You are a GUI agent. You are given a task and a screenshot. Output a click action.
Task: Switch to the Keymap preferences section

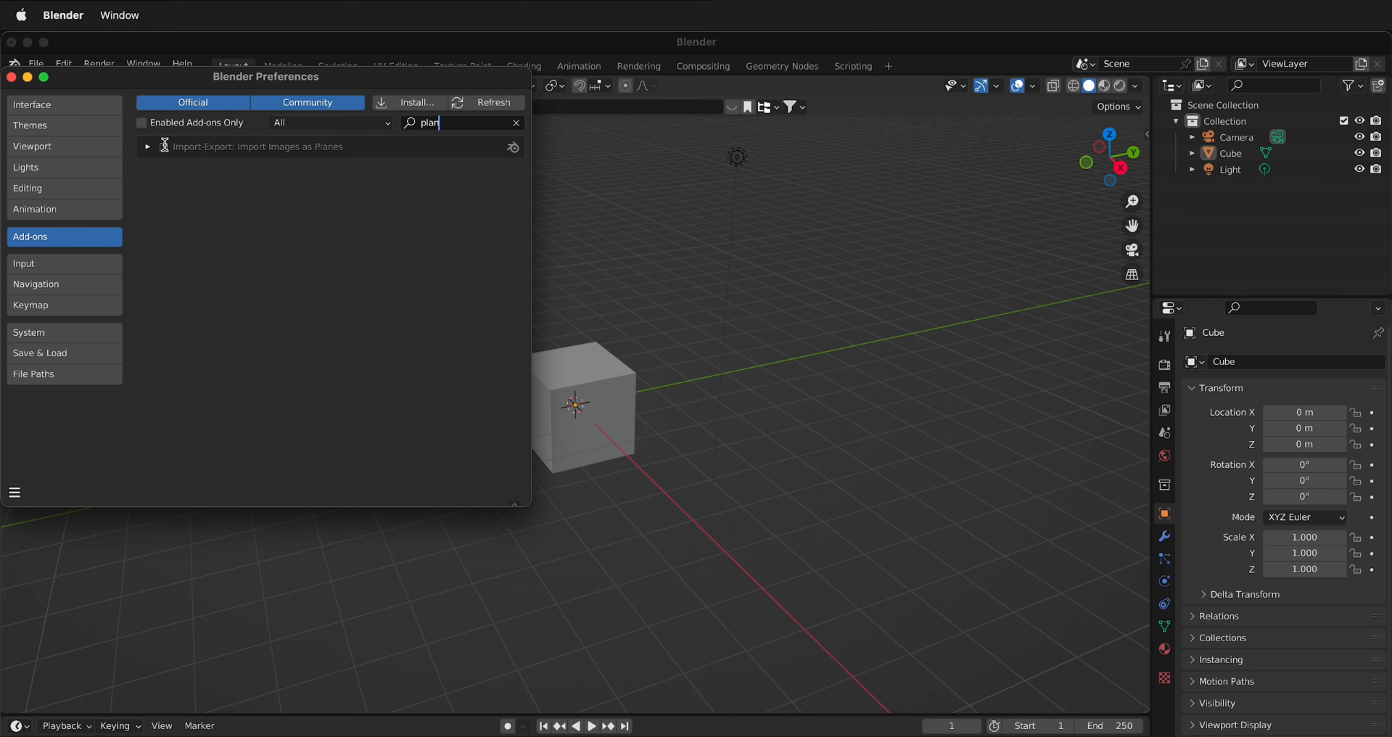point(65,305)
